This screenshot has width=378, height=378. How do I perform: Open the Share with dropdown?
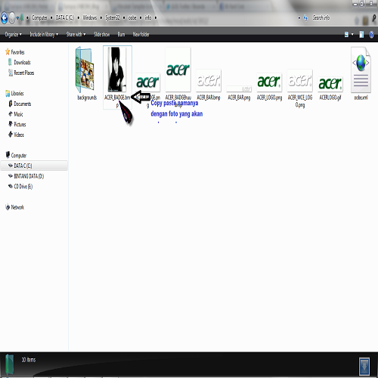76,34
